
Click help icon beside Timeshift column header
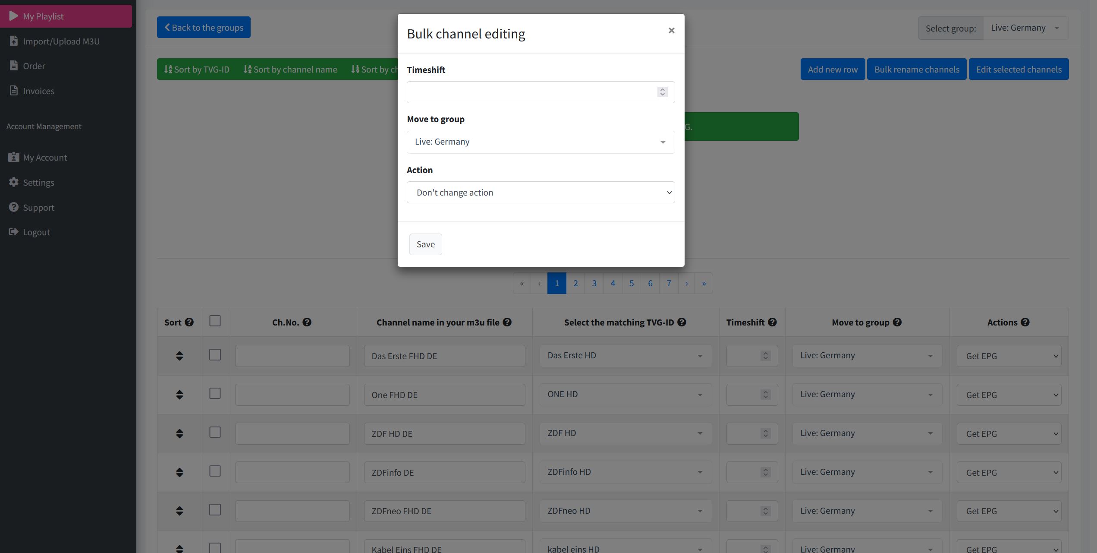[772, 322]
